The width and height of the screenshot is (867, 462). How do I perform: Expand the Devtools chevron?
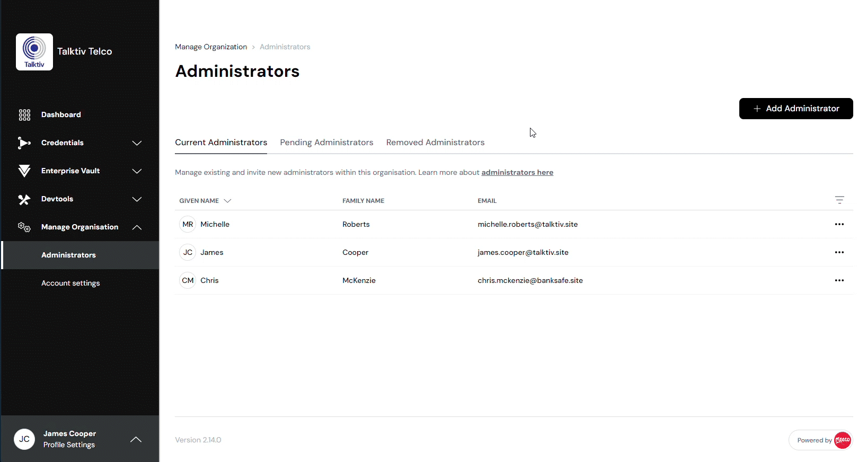click(x=137, y=199)
